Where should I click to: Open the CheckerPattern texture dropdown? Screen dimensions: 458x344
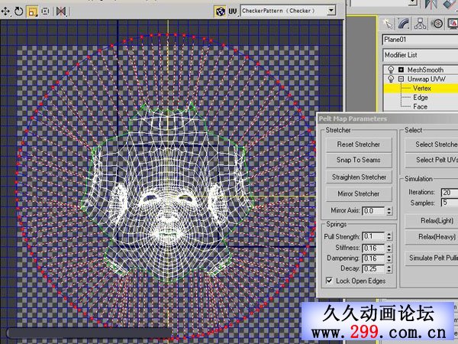[288, 11]
